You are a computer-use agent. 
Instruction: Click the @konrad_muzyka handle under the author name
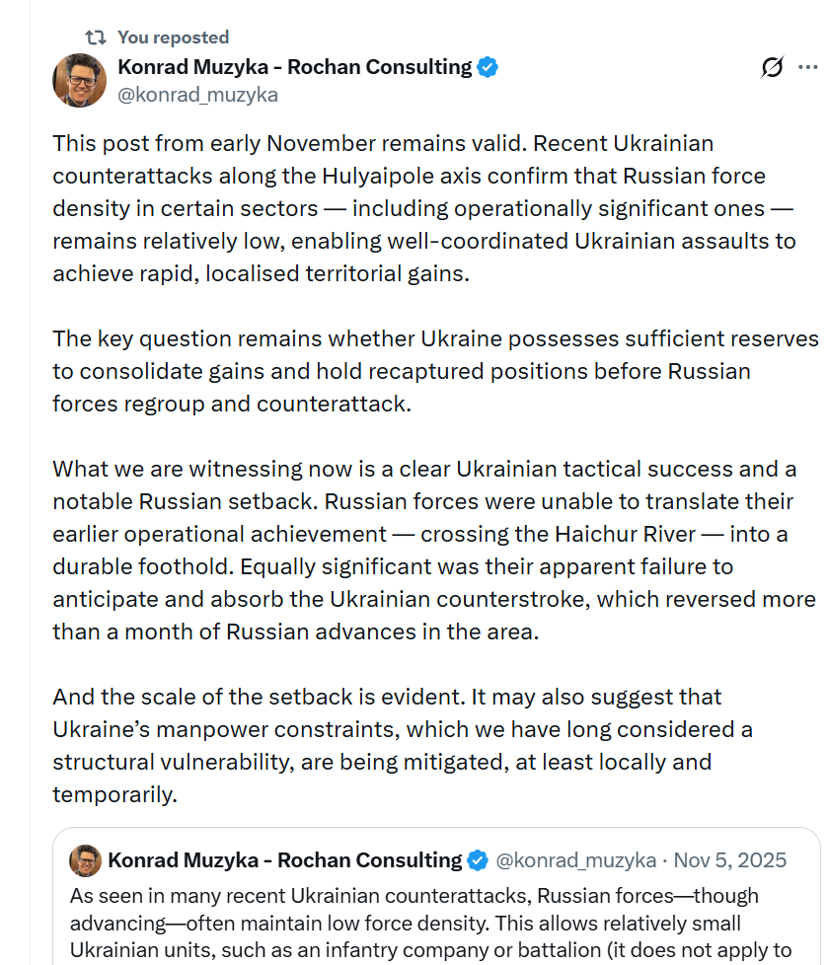click(197, 95)
